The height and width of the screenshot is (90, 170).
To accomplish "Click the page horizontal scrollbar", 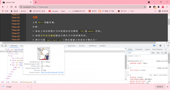I will tap(79, 43).
